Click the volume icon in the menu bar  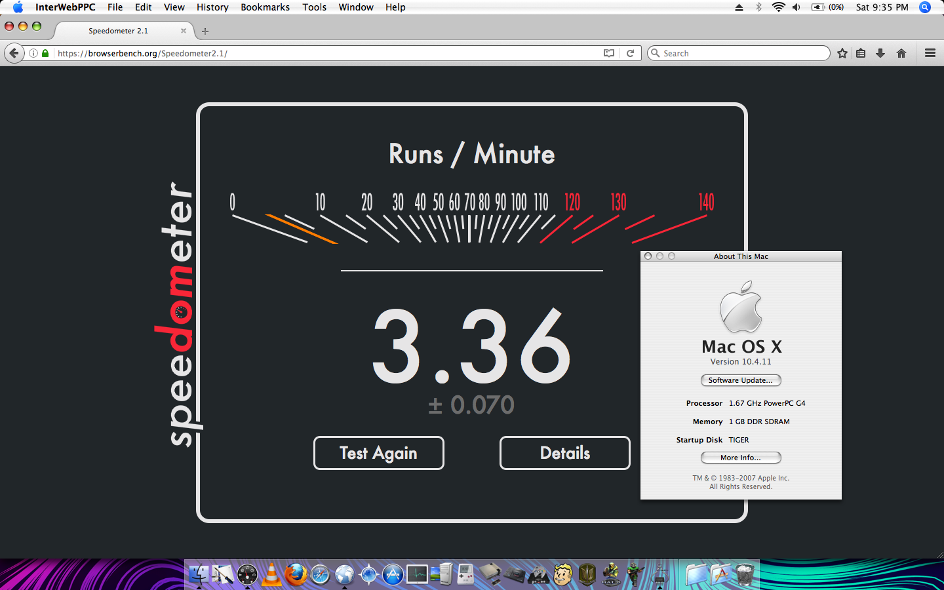tap(796, 7)
